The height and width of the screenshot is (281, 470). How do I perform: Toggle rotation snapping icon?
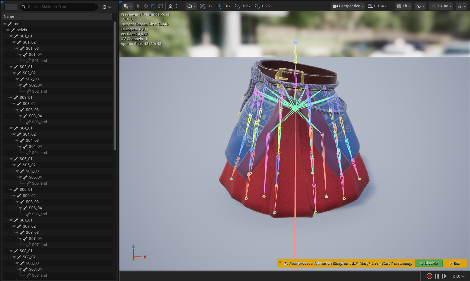[x=237, y=6]
